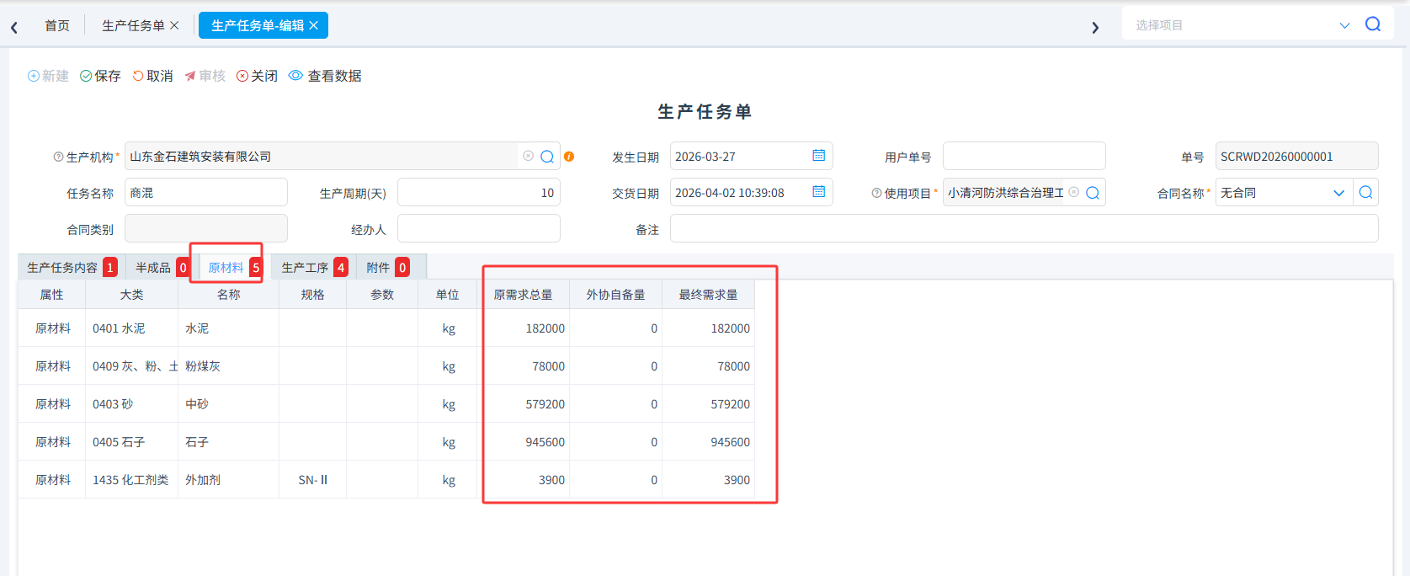Click search icon in 使用项目 field

pyautogui.click(x=1093, y=193)
